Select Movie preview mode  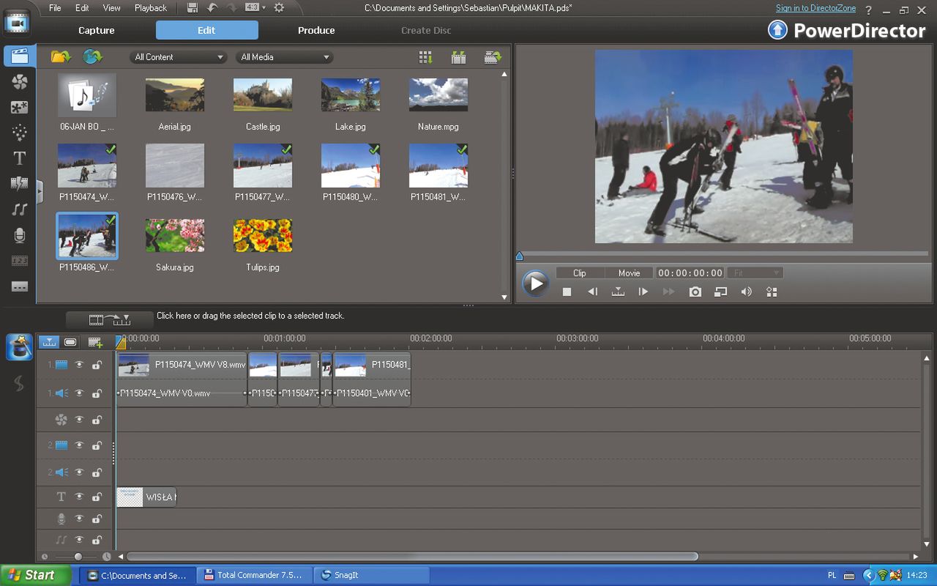pyautogui.click(x=630, y=272)
